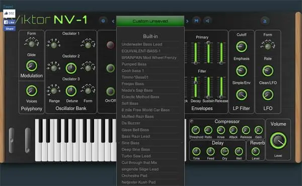The height and width of the screenshot is (186, 302).
Task: Choose Glass Bell Bass preset
Action: 150,130
